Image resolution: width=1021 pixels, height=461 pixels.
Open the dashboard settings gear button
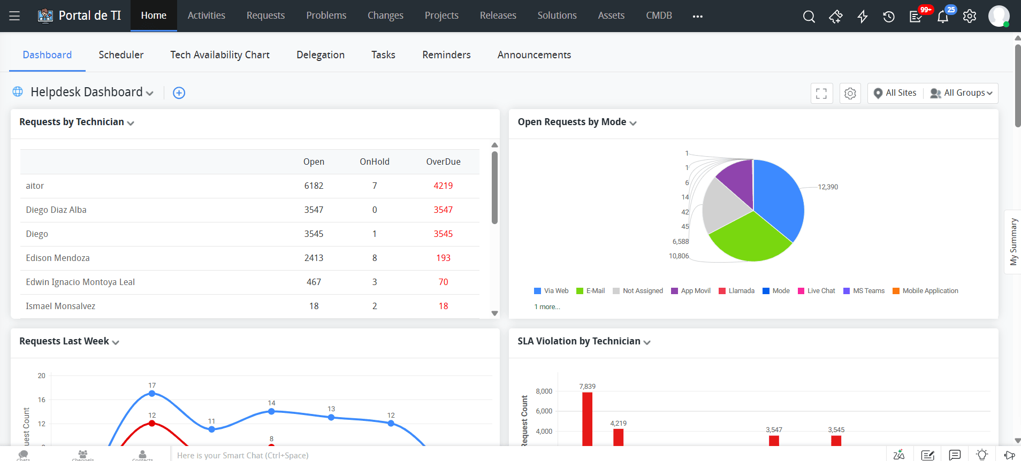tap(850, 94)
